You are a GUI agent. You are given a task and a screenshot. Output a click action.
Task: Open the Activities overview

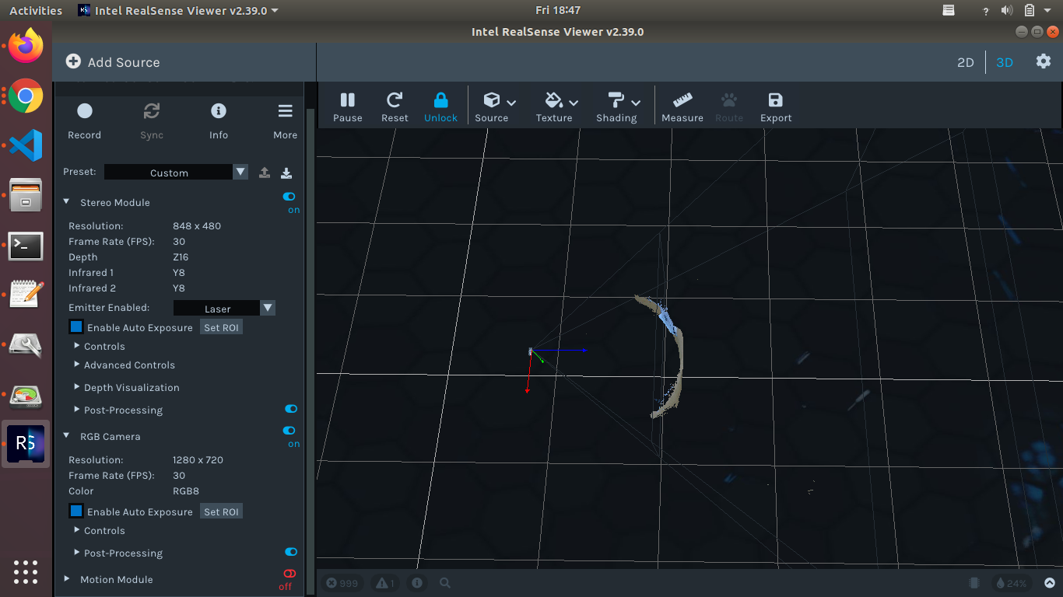pos(36,10)
